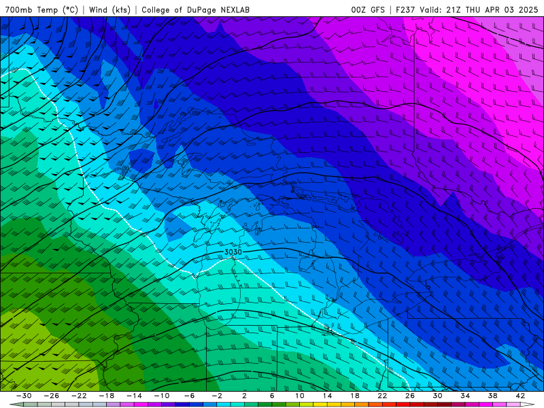This screenshot has height=408, width=544.
Task: Click the 26 colorbar label
Action: (410, 396)
